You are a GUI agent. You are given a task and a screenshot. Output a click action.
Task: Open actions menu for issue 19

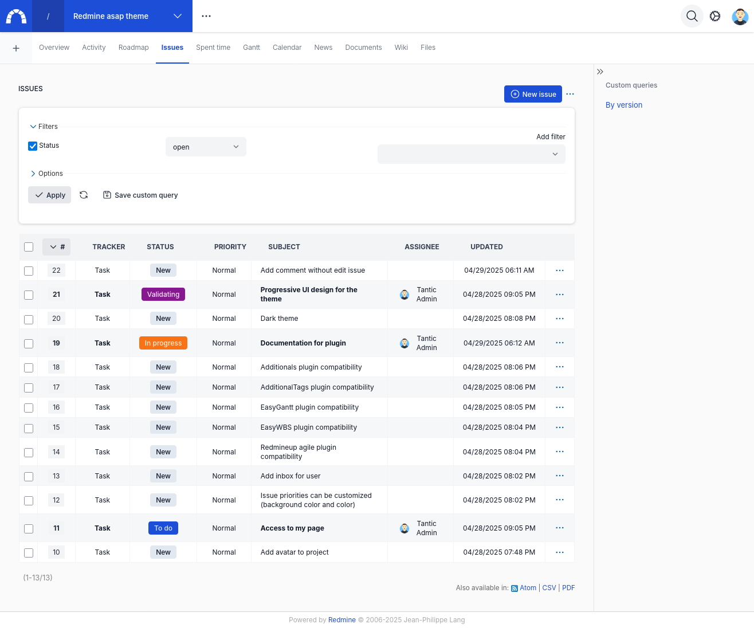560,343
